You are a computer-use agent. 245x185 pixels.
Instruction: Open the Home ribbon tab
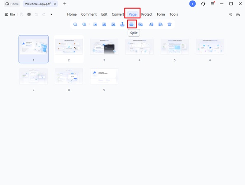coord(72,14)
